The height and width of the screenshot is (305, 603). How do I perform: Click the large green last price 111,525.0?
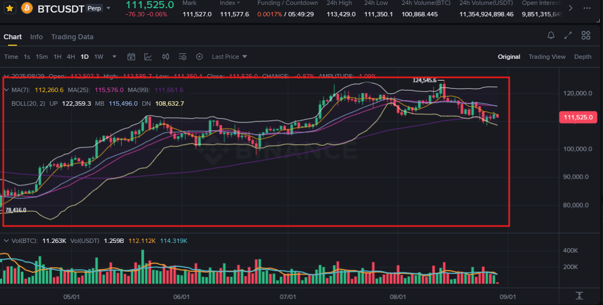click(150, 4)
